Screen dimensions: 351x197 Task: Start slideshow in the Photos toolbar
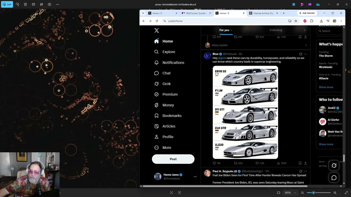point(49,4)
